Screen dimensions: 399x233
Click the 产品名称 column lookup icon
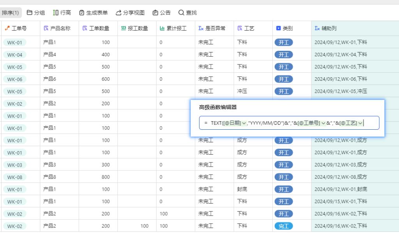tap(46, 28)
